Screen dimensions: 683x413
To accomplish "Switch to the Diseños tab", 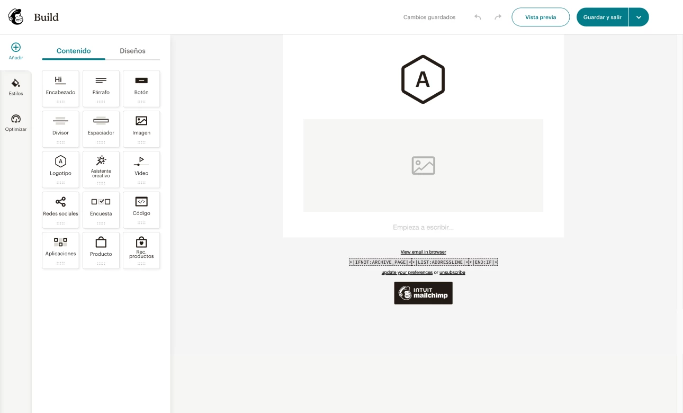I will tap(132, 51).
